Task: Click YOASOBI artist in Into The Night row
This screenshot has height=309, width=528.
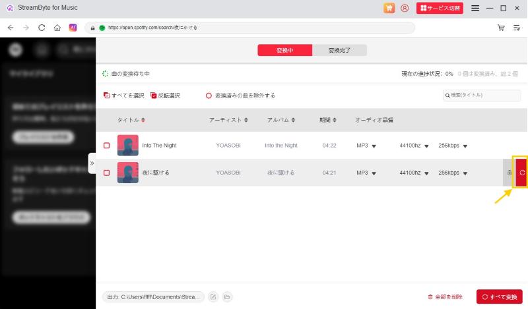Action: click(228, 145)
